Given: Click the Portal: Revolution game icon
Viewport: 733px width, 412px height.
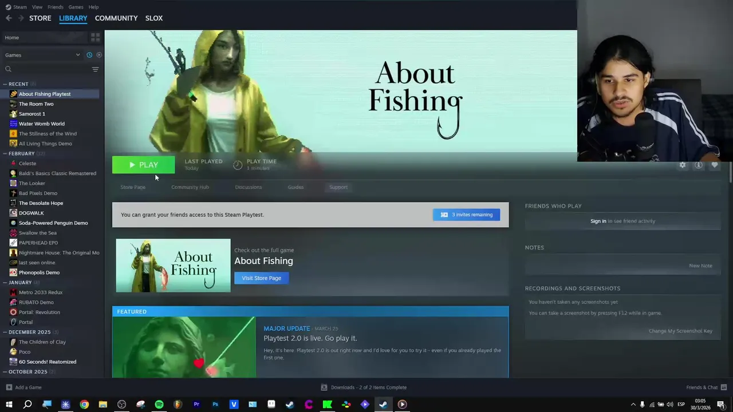Looking at the screenshot, I should coord(13,312).
